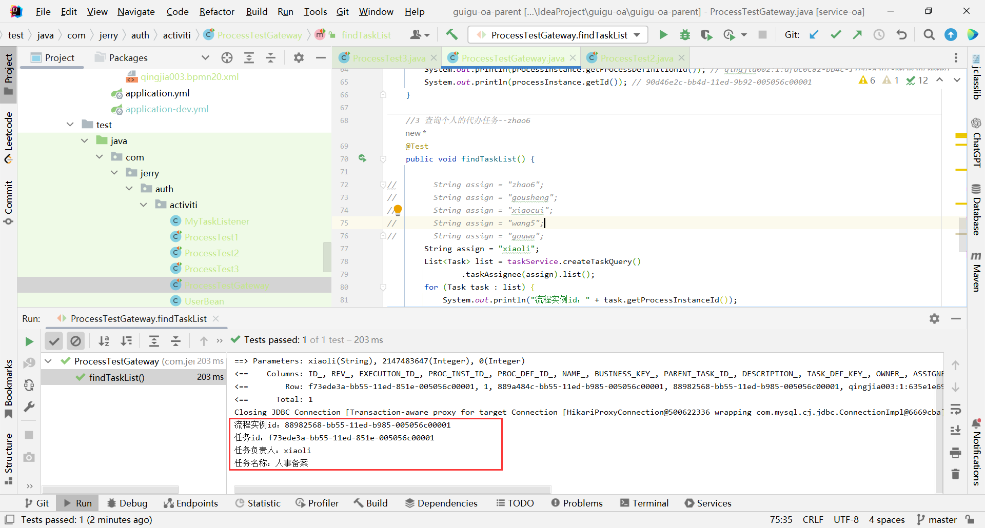The image size is (985, 528).
Task: Click the Build project hammer icon
Action: click(451, 35)
